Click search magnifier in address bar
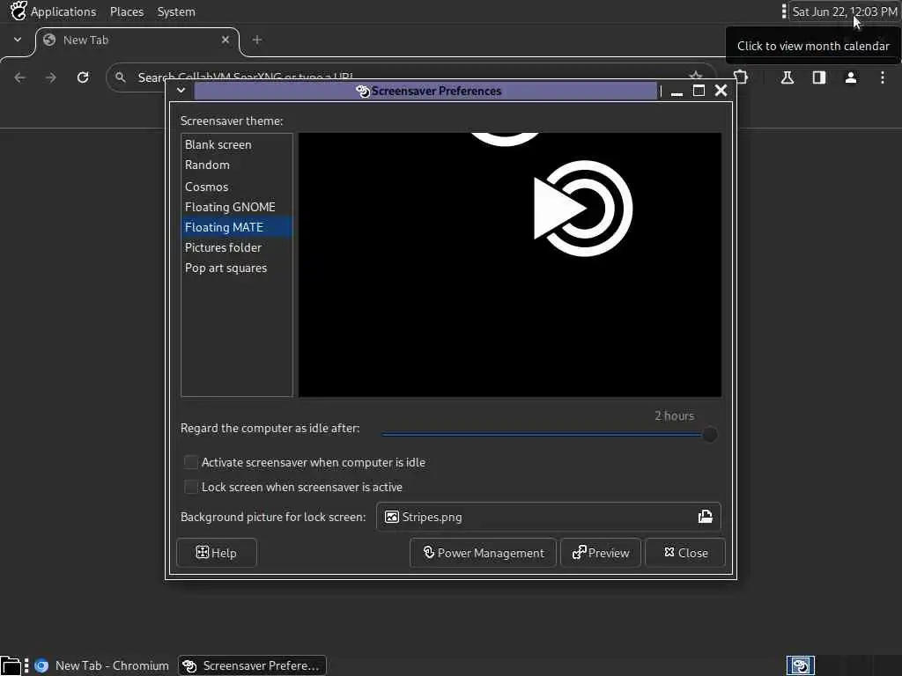 pos(120,77)
